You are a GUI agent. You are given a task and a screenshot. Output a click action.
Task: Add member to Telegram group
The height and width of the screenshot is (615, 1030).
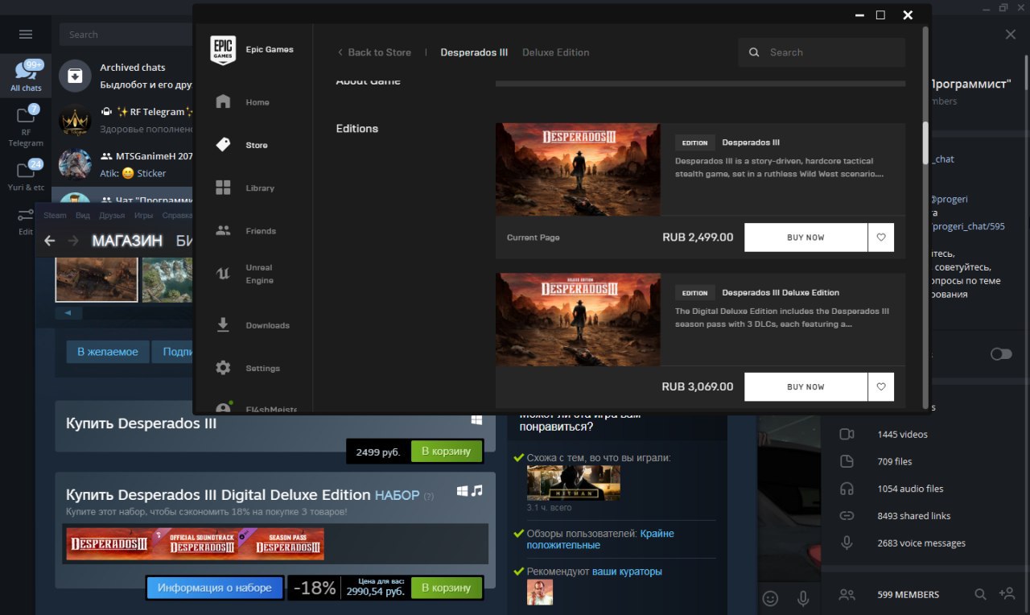pos(1007,594)
